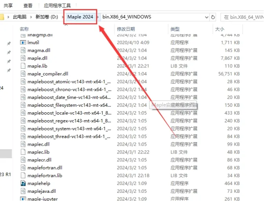
Task: Select maple_compiler.dll file icon
Action: pos(23,74)
